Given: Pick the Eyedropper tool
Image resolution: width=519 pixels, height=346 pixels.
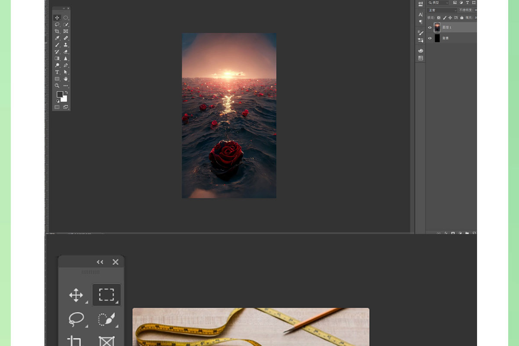Looking at the screenshot, I should (57, 38).
